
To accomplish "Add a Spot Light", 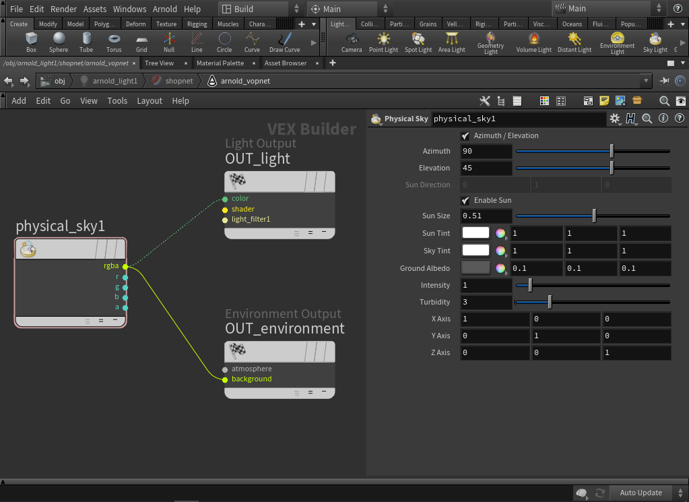I will pos(418,42).
